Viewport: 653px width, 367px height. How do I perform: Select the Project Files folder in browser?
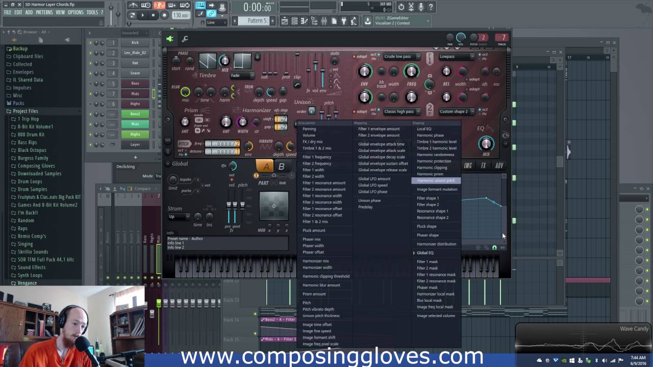click(x=26, y=111)
